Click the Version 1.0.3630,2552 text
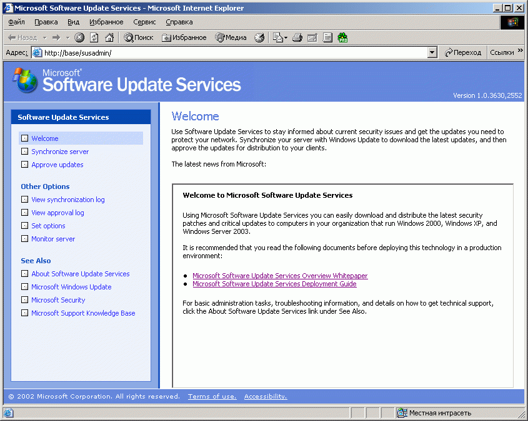Image resolution: width=528 pixels, height=421 pixels. coord(487,95)
